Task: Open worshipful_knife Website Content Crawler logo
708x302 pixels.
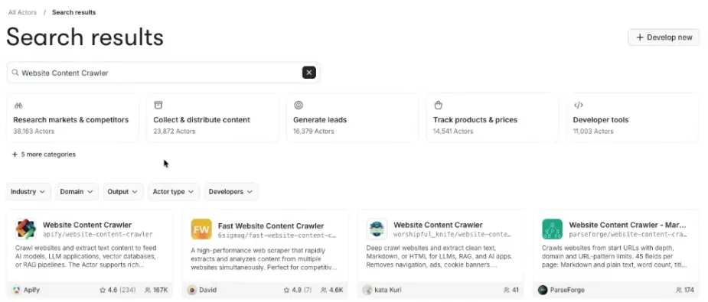Action: pos(377,229)
